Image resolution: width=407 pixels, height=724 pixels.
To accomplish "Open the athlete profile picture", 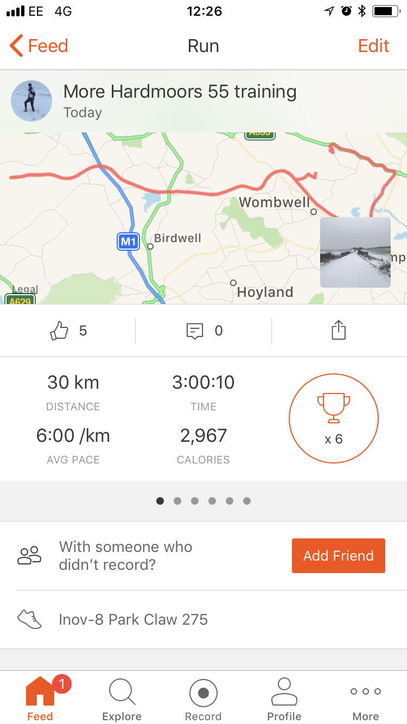I will pyautogui.click(x=31, y=101).
